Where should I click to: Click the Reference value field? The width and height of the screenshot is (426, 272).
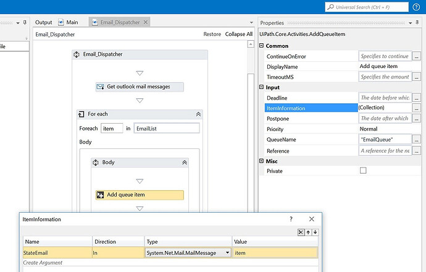coord(385,150)
